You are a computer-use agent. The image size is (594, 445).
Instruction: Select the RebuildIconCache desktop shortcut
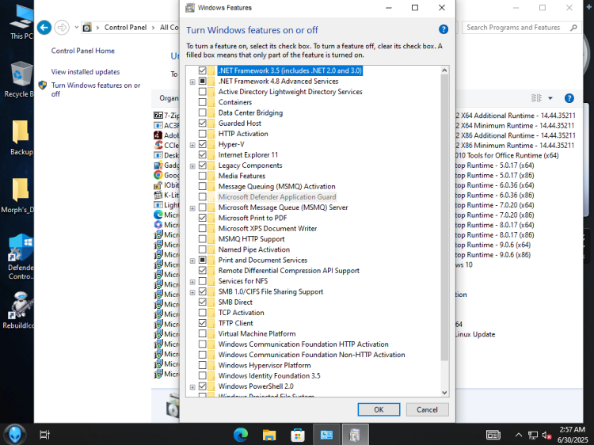19,310
